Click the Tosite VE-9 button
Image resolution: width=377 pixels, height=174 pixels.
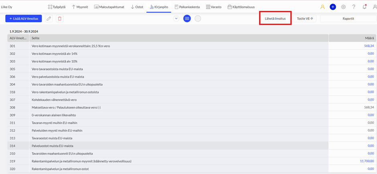point(305,18)
